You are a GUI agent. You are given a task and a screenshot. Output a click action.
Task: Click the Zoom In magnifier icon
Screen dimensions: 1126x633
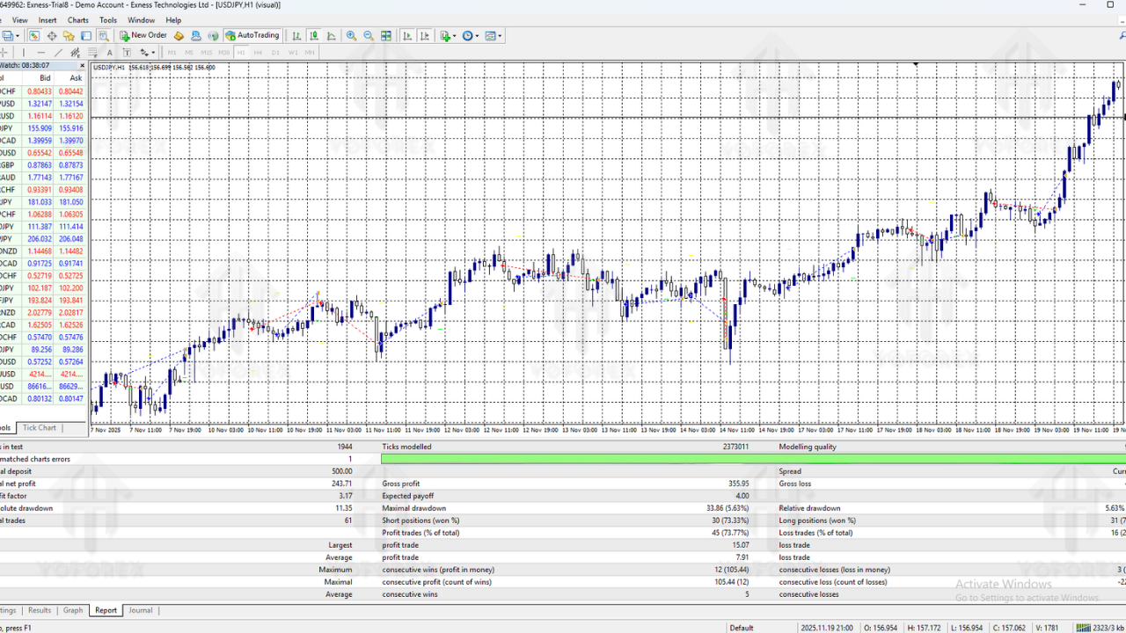click(x=351, y=36)
